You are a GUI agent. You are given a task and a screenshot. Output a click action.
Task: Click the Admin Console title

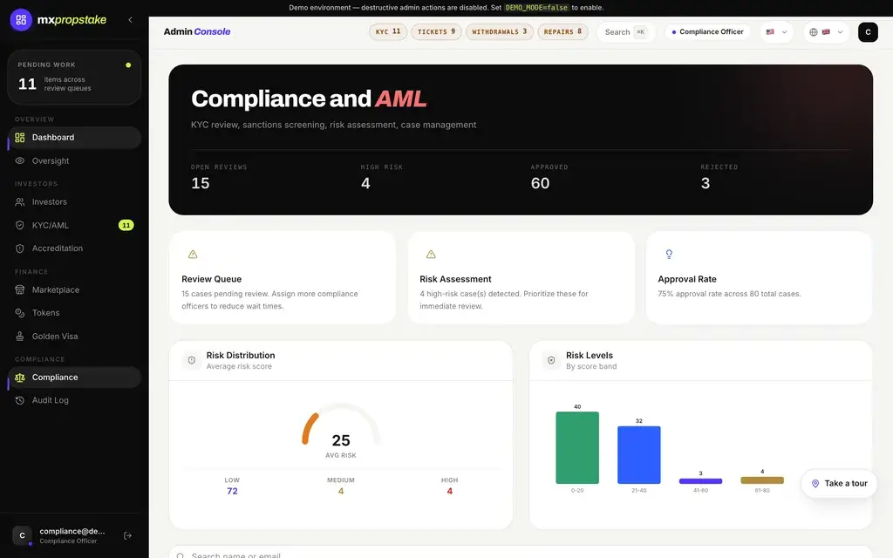[x=197, y=32]
